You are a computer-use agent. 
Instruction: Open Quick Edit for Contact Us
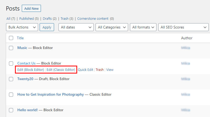(86, 70)
